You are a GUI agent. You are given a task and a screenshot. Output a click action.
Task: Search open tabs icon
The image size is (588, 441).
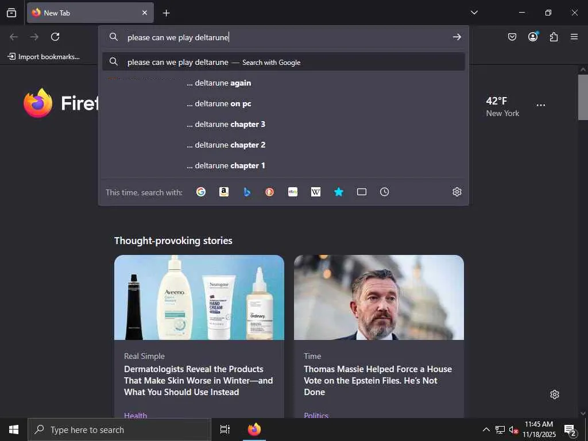click(x=362, y=192)
